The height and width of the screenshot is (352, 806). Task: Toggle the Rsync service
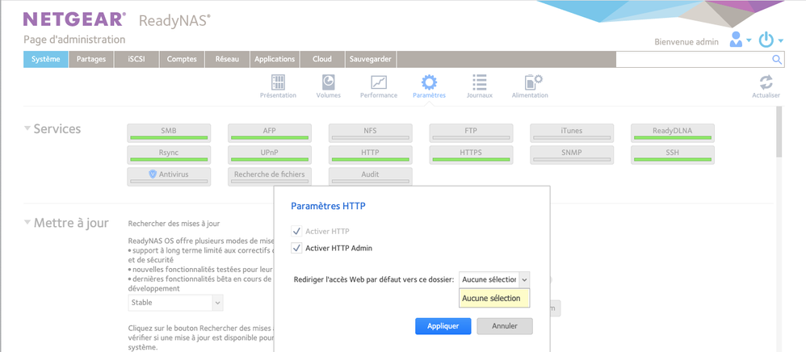(x=169, y=155)
